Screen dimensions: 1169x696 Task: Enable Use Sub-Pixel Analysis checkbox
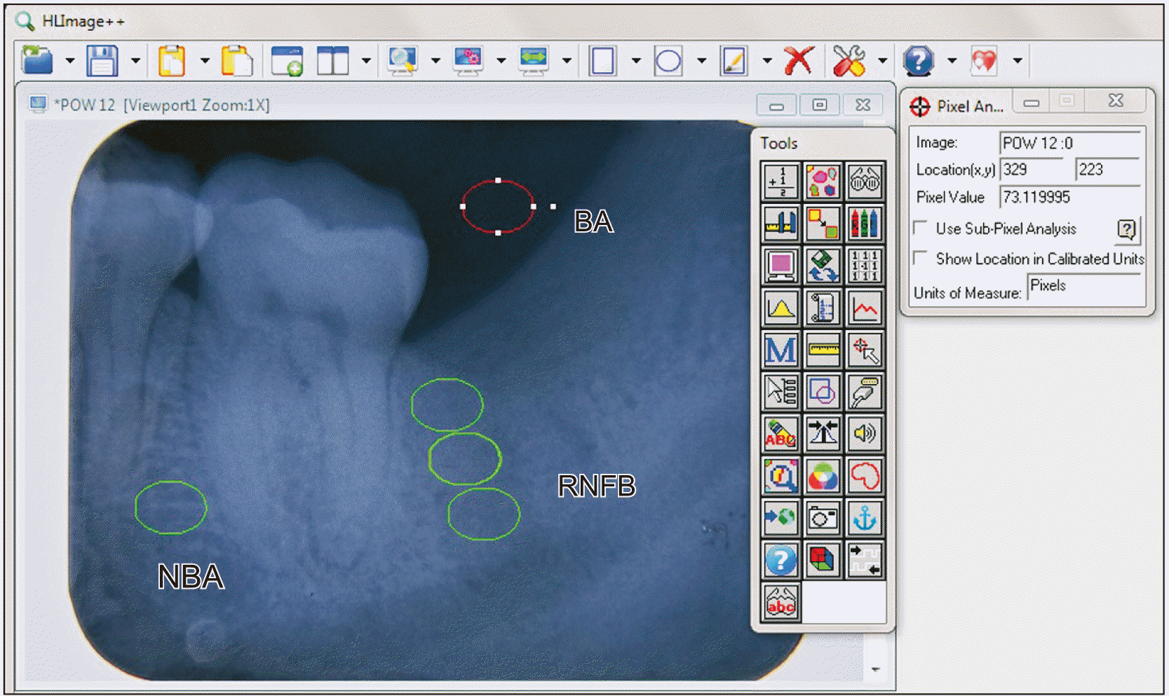click(x=920, y=228)
